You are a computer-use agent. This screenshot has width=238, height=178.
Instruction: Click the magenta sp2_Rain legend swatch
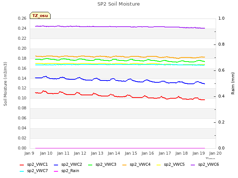tap(56, 171)
